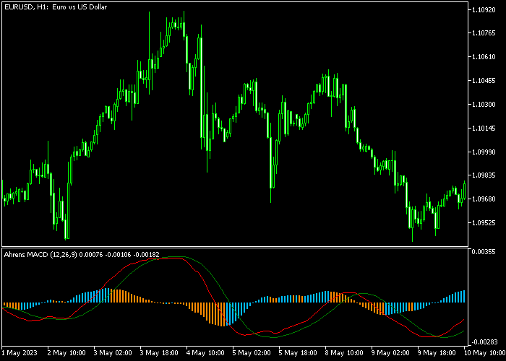Click price level 1.09525 on the scale

484,222
